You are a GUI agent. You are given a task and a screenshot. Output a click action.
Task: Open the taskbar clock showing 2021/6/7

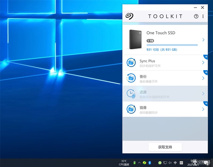193,163
